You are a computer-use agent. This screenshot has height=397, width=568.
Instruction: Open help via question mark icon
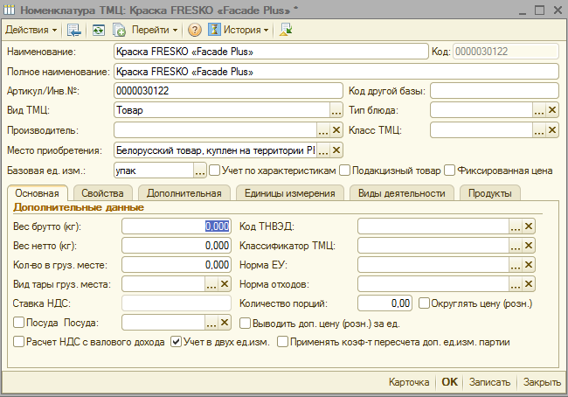coord(195,30)
